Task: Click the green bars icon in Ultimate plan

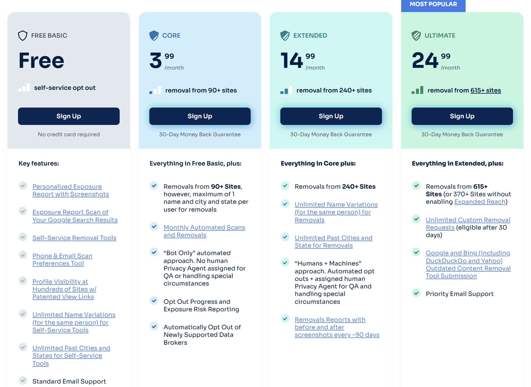Action: tap(417, 90)
